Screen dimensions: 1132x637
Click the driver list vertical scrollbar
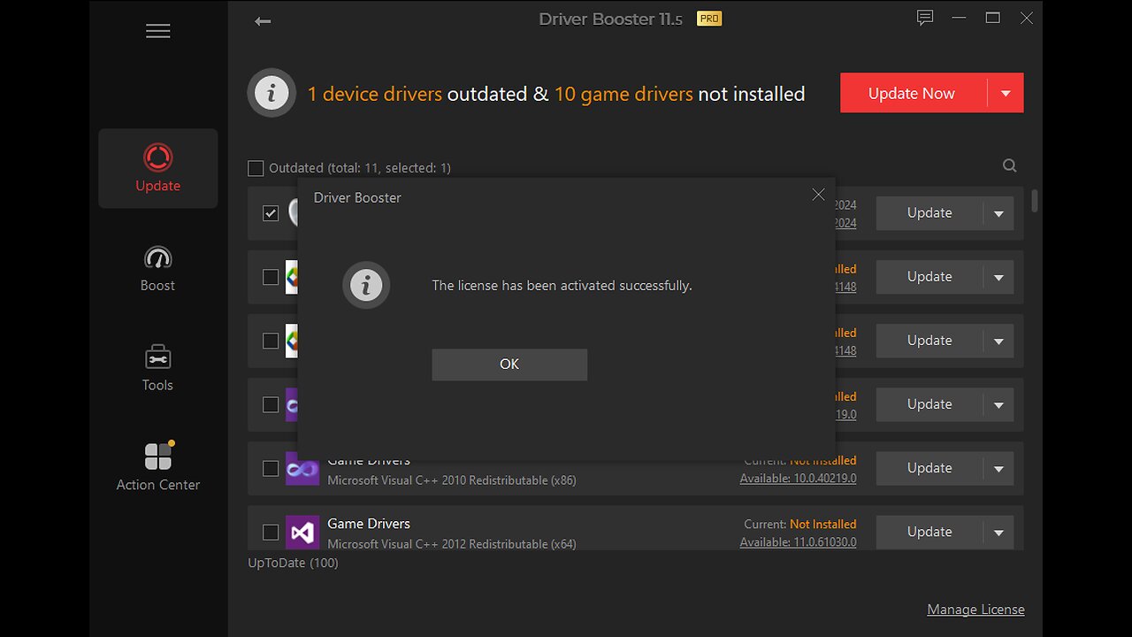[x=1034, y=201]
